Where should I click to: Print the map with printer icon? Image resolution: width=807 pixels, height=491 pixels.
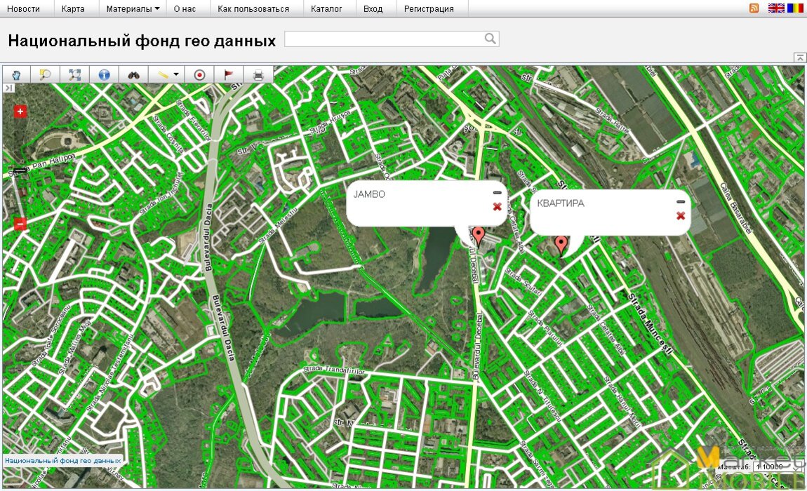pos(258,74)
